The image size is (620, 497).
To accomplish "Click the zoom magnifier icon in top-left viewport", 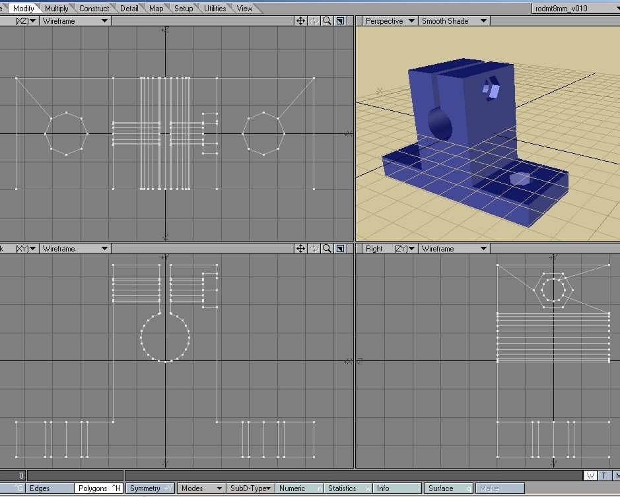I will pyautogui.click(x=326, y=21).
